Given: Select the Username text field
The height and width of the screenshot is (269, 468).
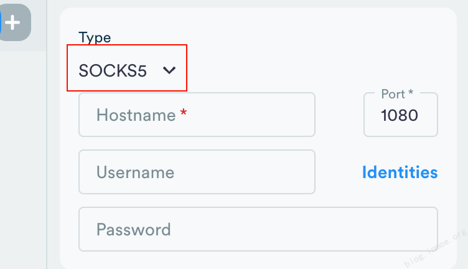Looking at the screenshot, I should pos(197,172).
